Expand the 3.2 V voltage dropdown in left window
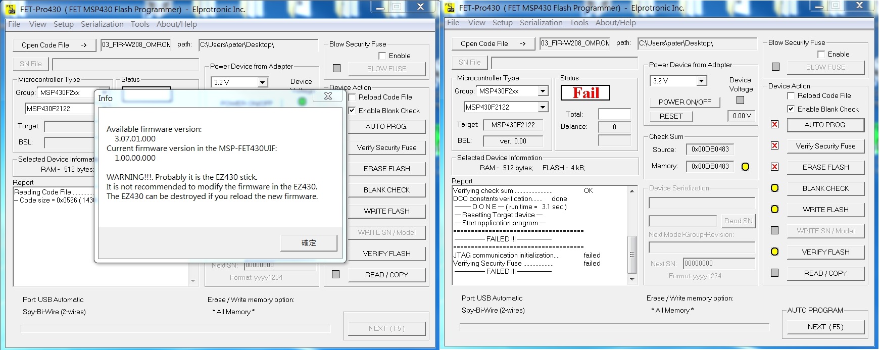The image size is (880, 350). (x=262, y=82)
